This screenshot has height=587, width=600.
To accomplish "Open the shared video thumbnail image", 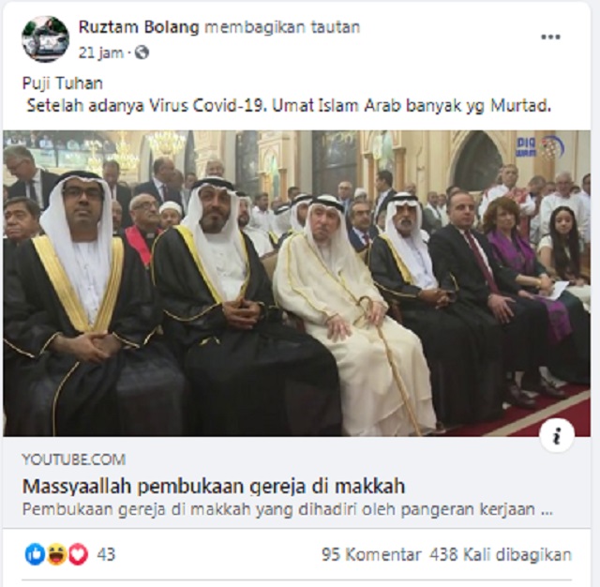I will pyautogui.click(x=296, y=283).
